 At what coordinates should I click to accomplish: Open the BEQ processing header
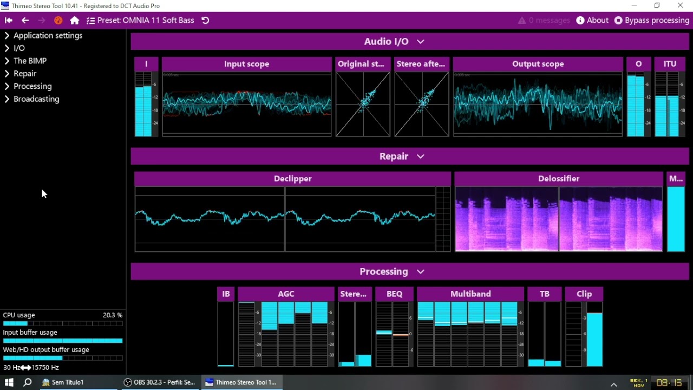point(395,294)
